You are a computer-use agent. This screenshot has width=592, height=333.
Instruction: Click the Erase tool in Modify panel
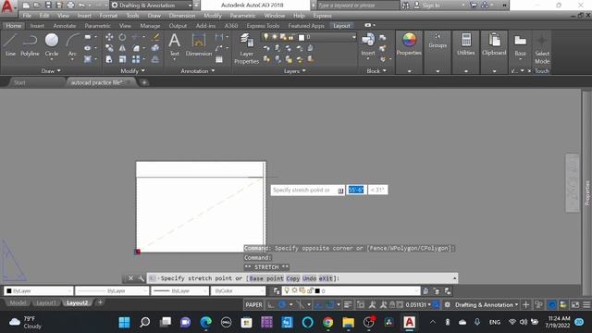pos(155,37)
